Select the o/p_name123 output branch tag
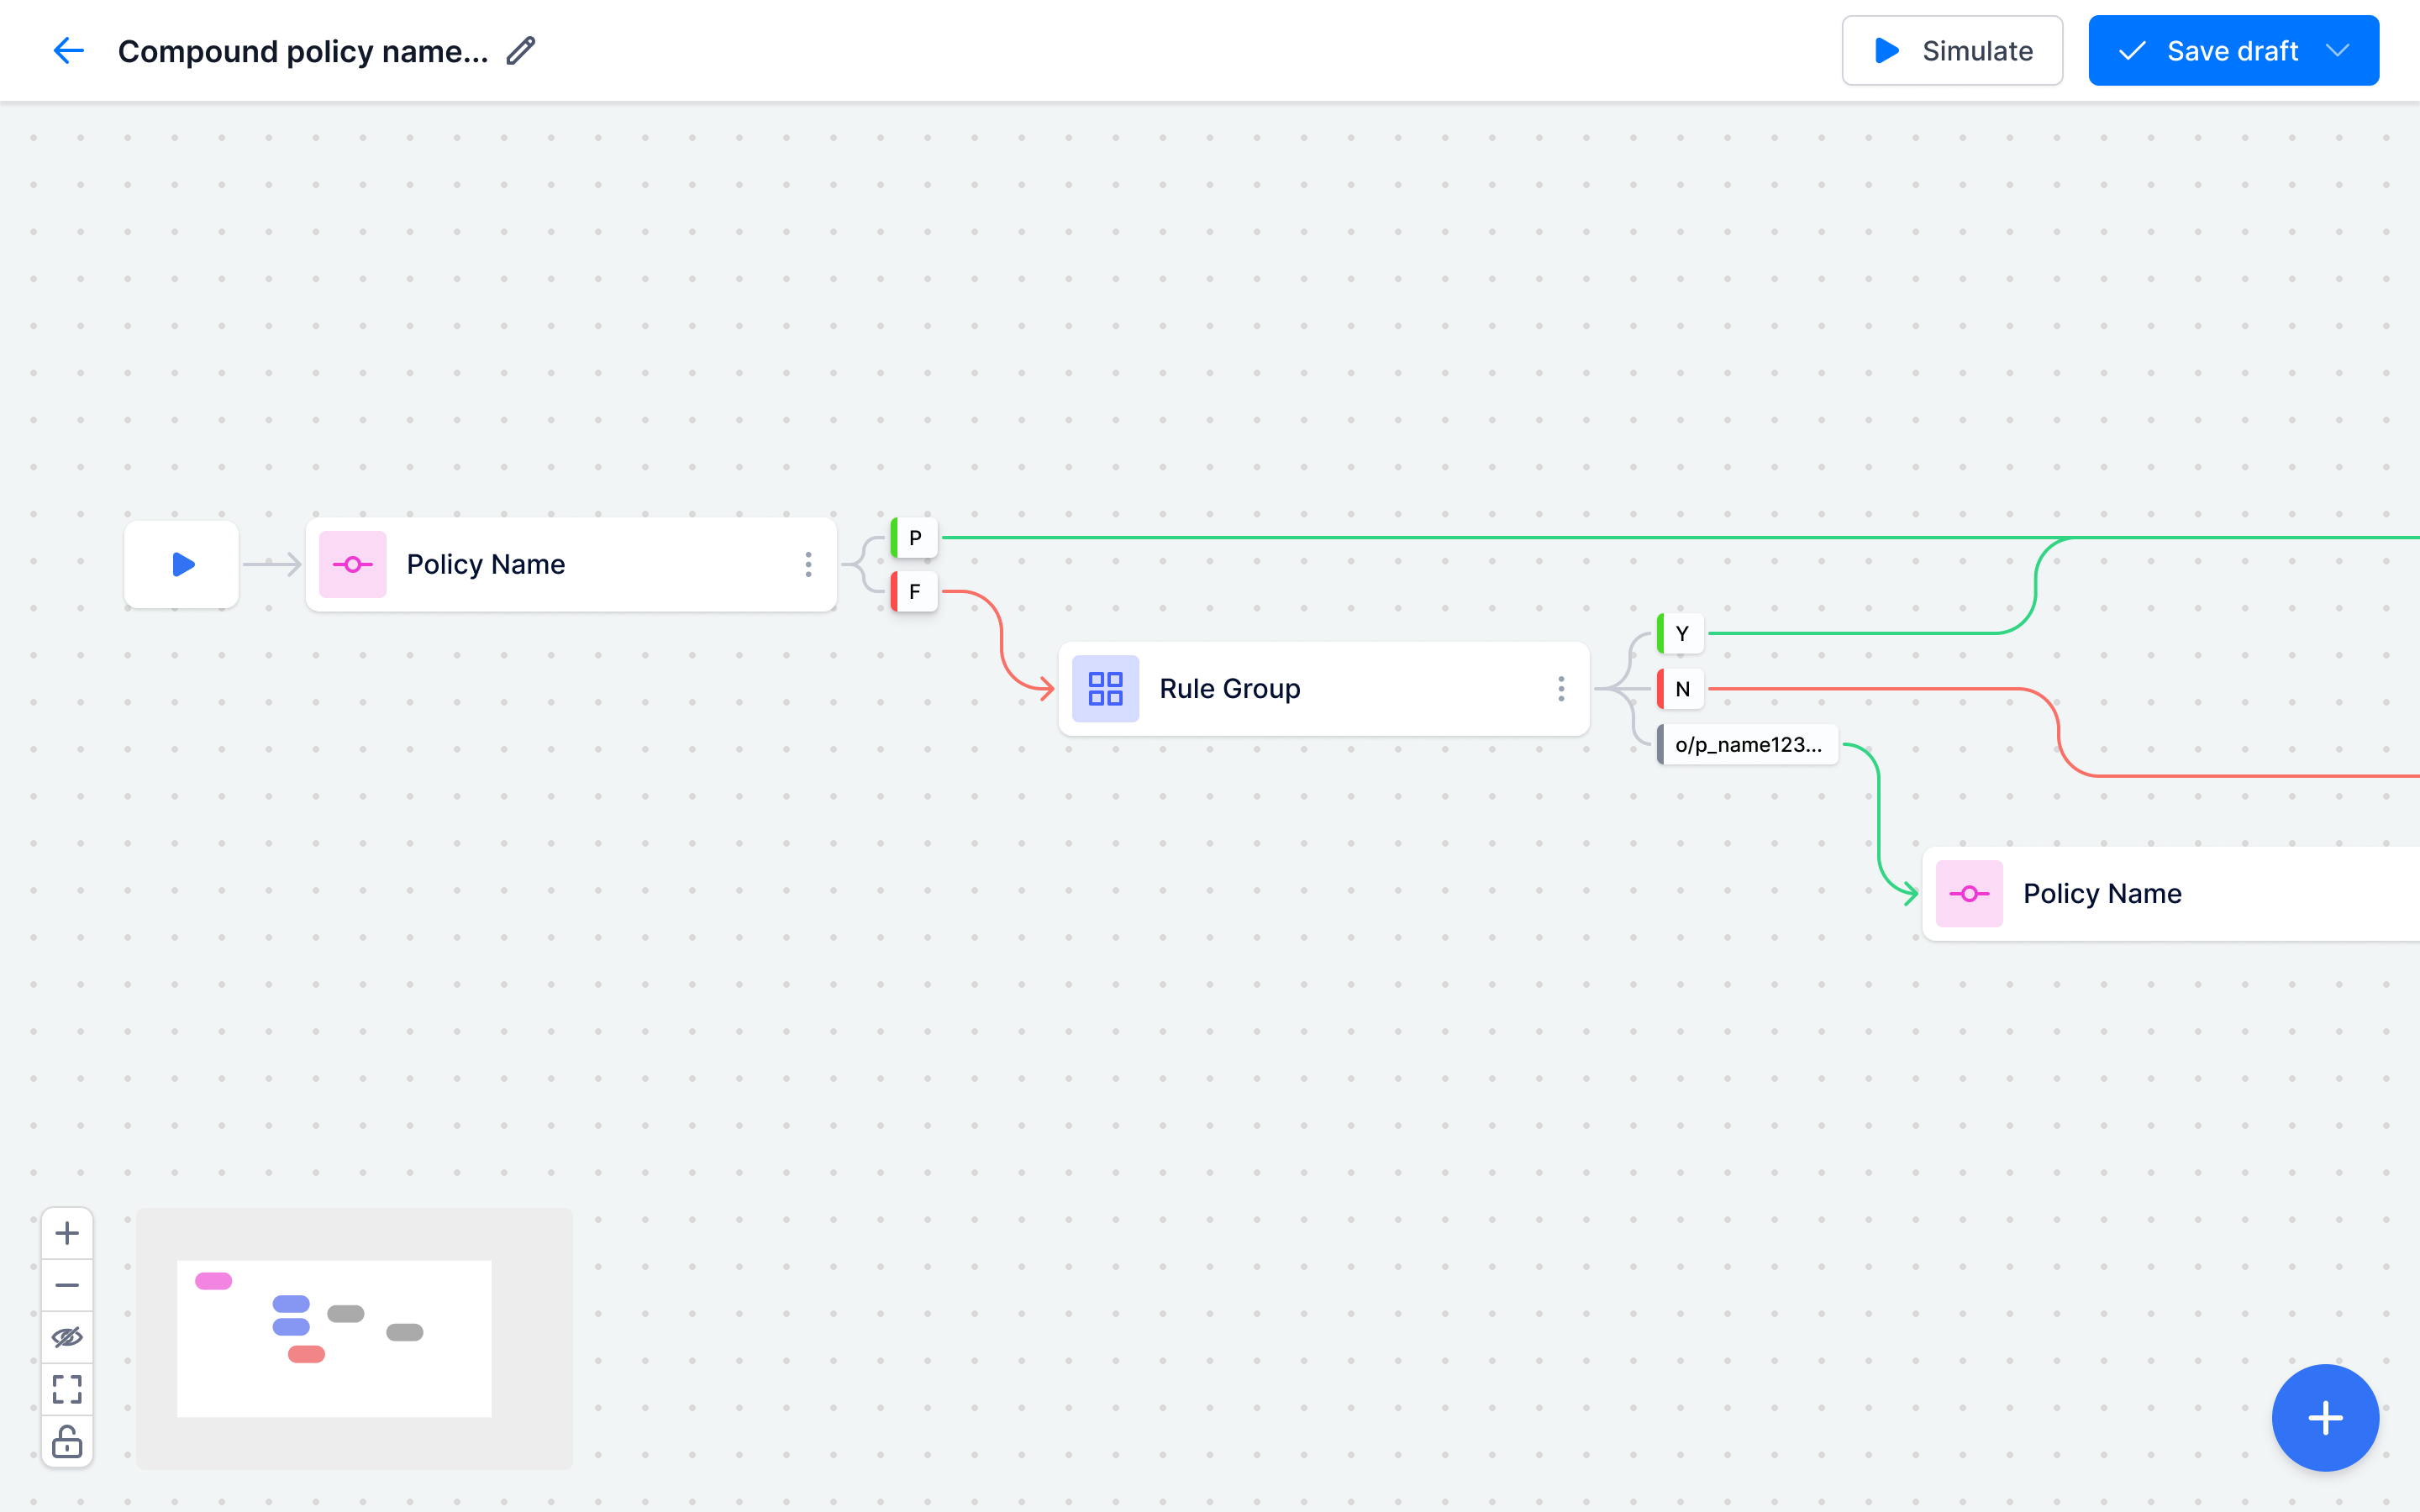This screenshot has width=2420, height=1512. pos(1747,745)
